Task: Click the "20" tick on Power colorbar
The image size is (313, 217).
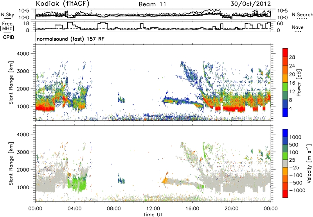Action: (x=292, y=74)
